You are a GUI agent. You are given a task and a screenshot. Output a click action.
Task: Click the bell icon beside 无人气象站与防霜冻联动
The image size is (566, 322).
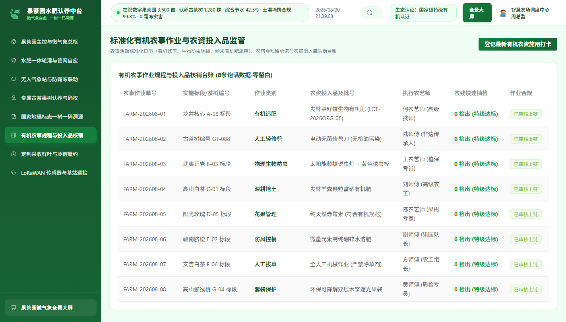tap(14, 79)
